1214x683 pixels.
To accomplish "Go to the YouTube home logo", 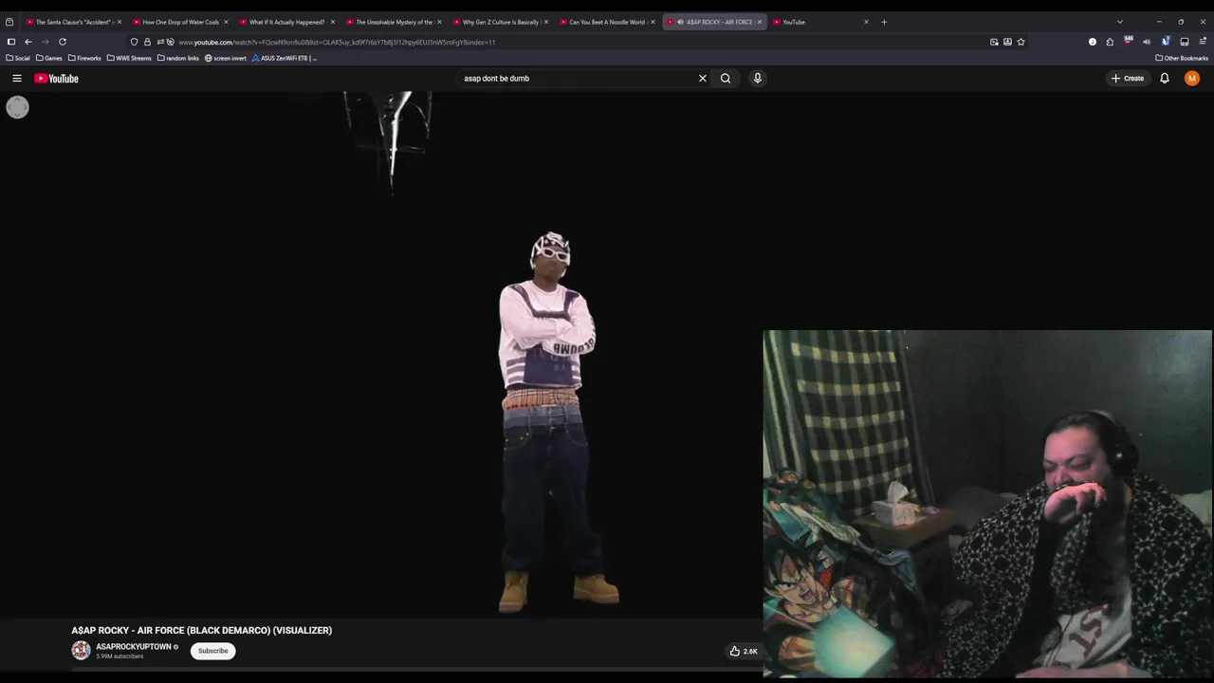I will (57, 79).
